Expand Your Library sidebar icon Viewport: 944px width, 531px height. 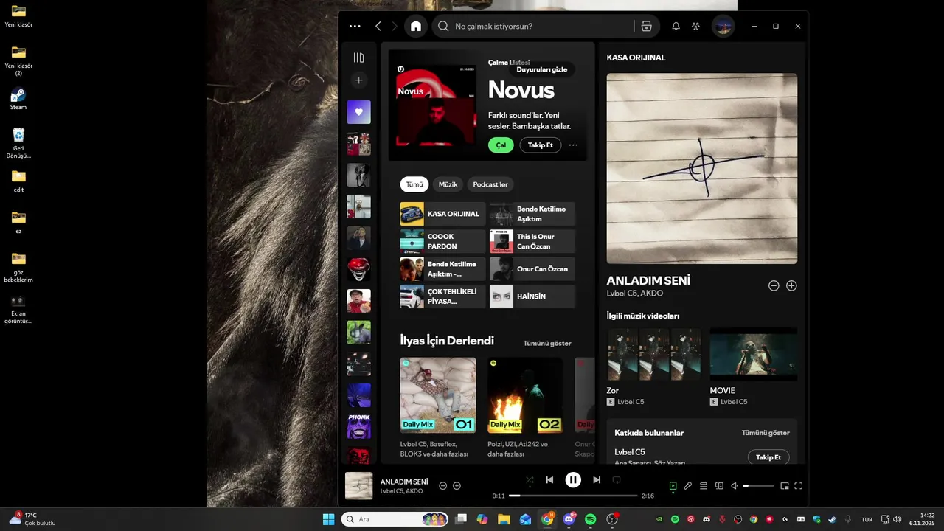358,58
